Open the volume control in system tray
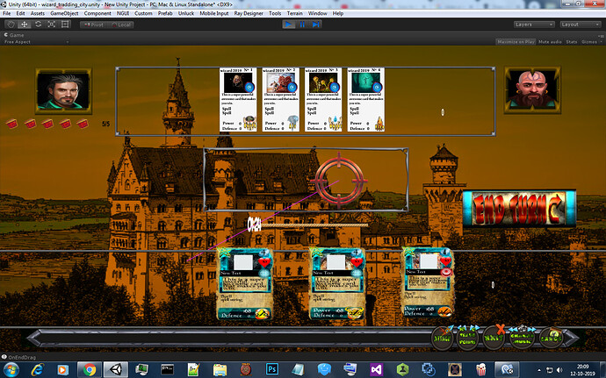 click(559, 370)
